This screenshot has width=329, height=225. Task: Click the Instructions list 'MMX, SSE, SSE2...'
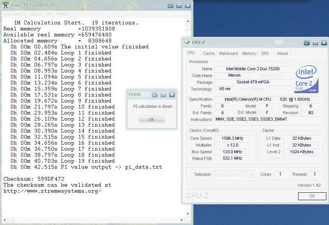267,119
